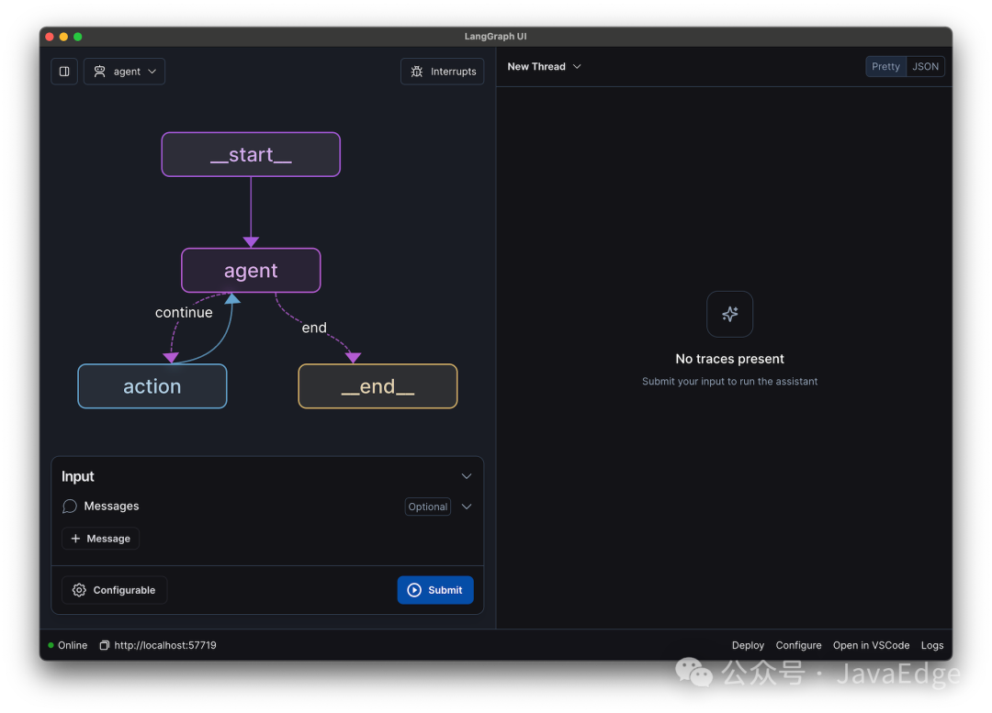
Task: Toggle the sidebar panel icon
Action: click(64, 72)
